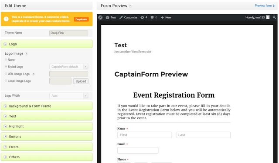Screen dimensions: 279x163
Task: Click the help icon beside Form Preview
Action: [130, 6]
